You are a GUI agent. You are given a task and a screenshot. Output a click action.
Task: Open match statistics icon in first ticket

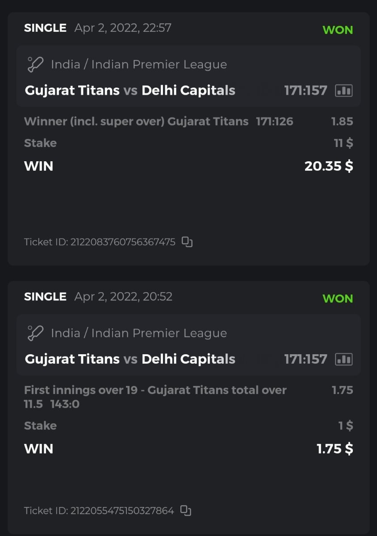click(343, 91)
